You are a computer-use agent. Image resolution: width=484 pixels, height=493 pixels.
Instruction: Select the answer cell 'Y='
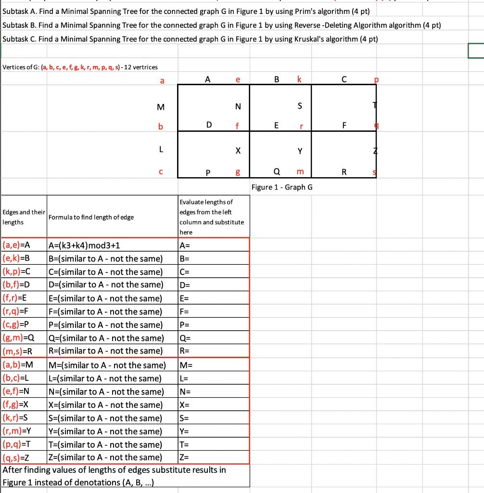pyautogui.click(x=214, y=431)
